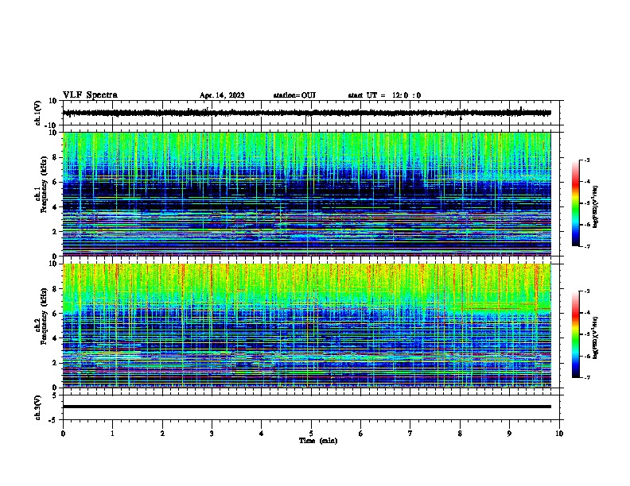Click the "Apr. 14, 2023" date label
The width and height of the screenshot is (630, 486).
point(222,95)
